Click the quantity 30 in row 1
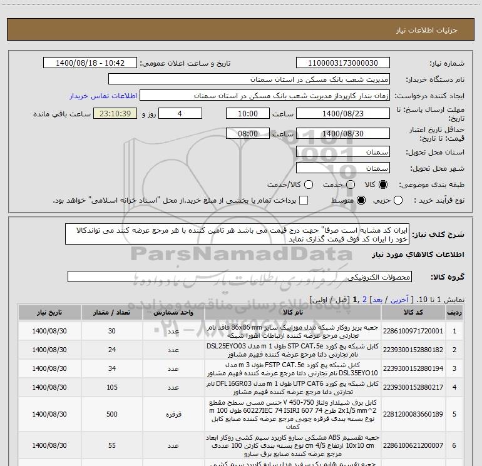Screen dimensions: 482x466 click(x=112, y=331)
